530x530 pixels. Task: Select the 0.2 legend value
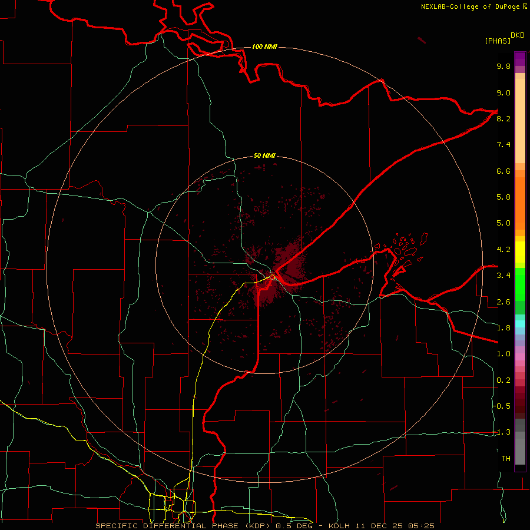(x=503, y=380)
